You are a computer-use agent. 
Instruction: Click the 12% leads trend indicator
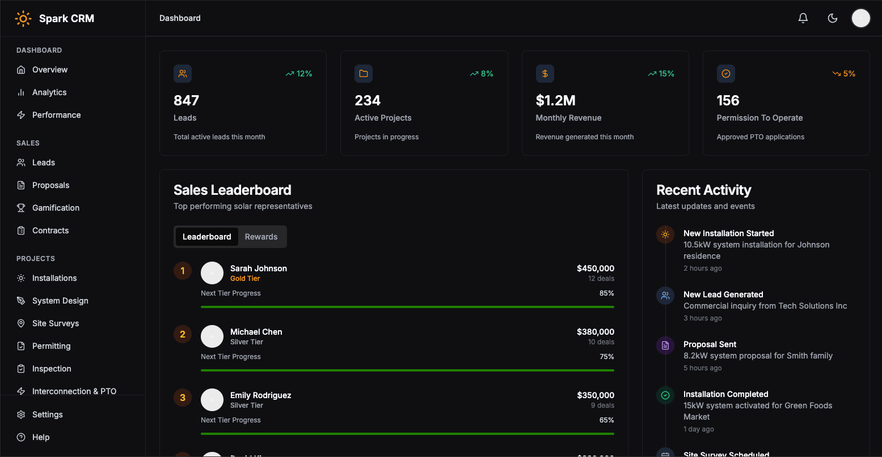(x=299, y=74)
